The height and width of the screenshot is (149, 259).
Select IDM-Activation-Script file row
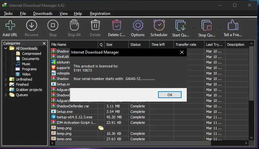tap(149, 123)
